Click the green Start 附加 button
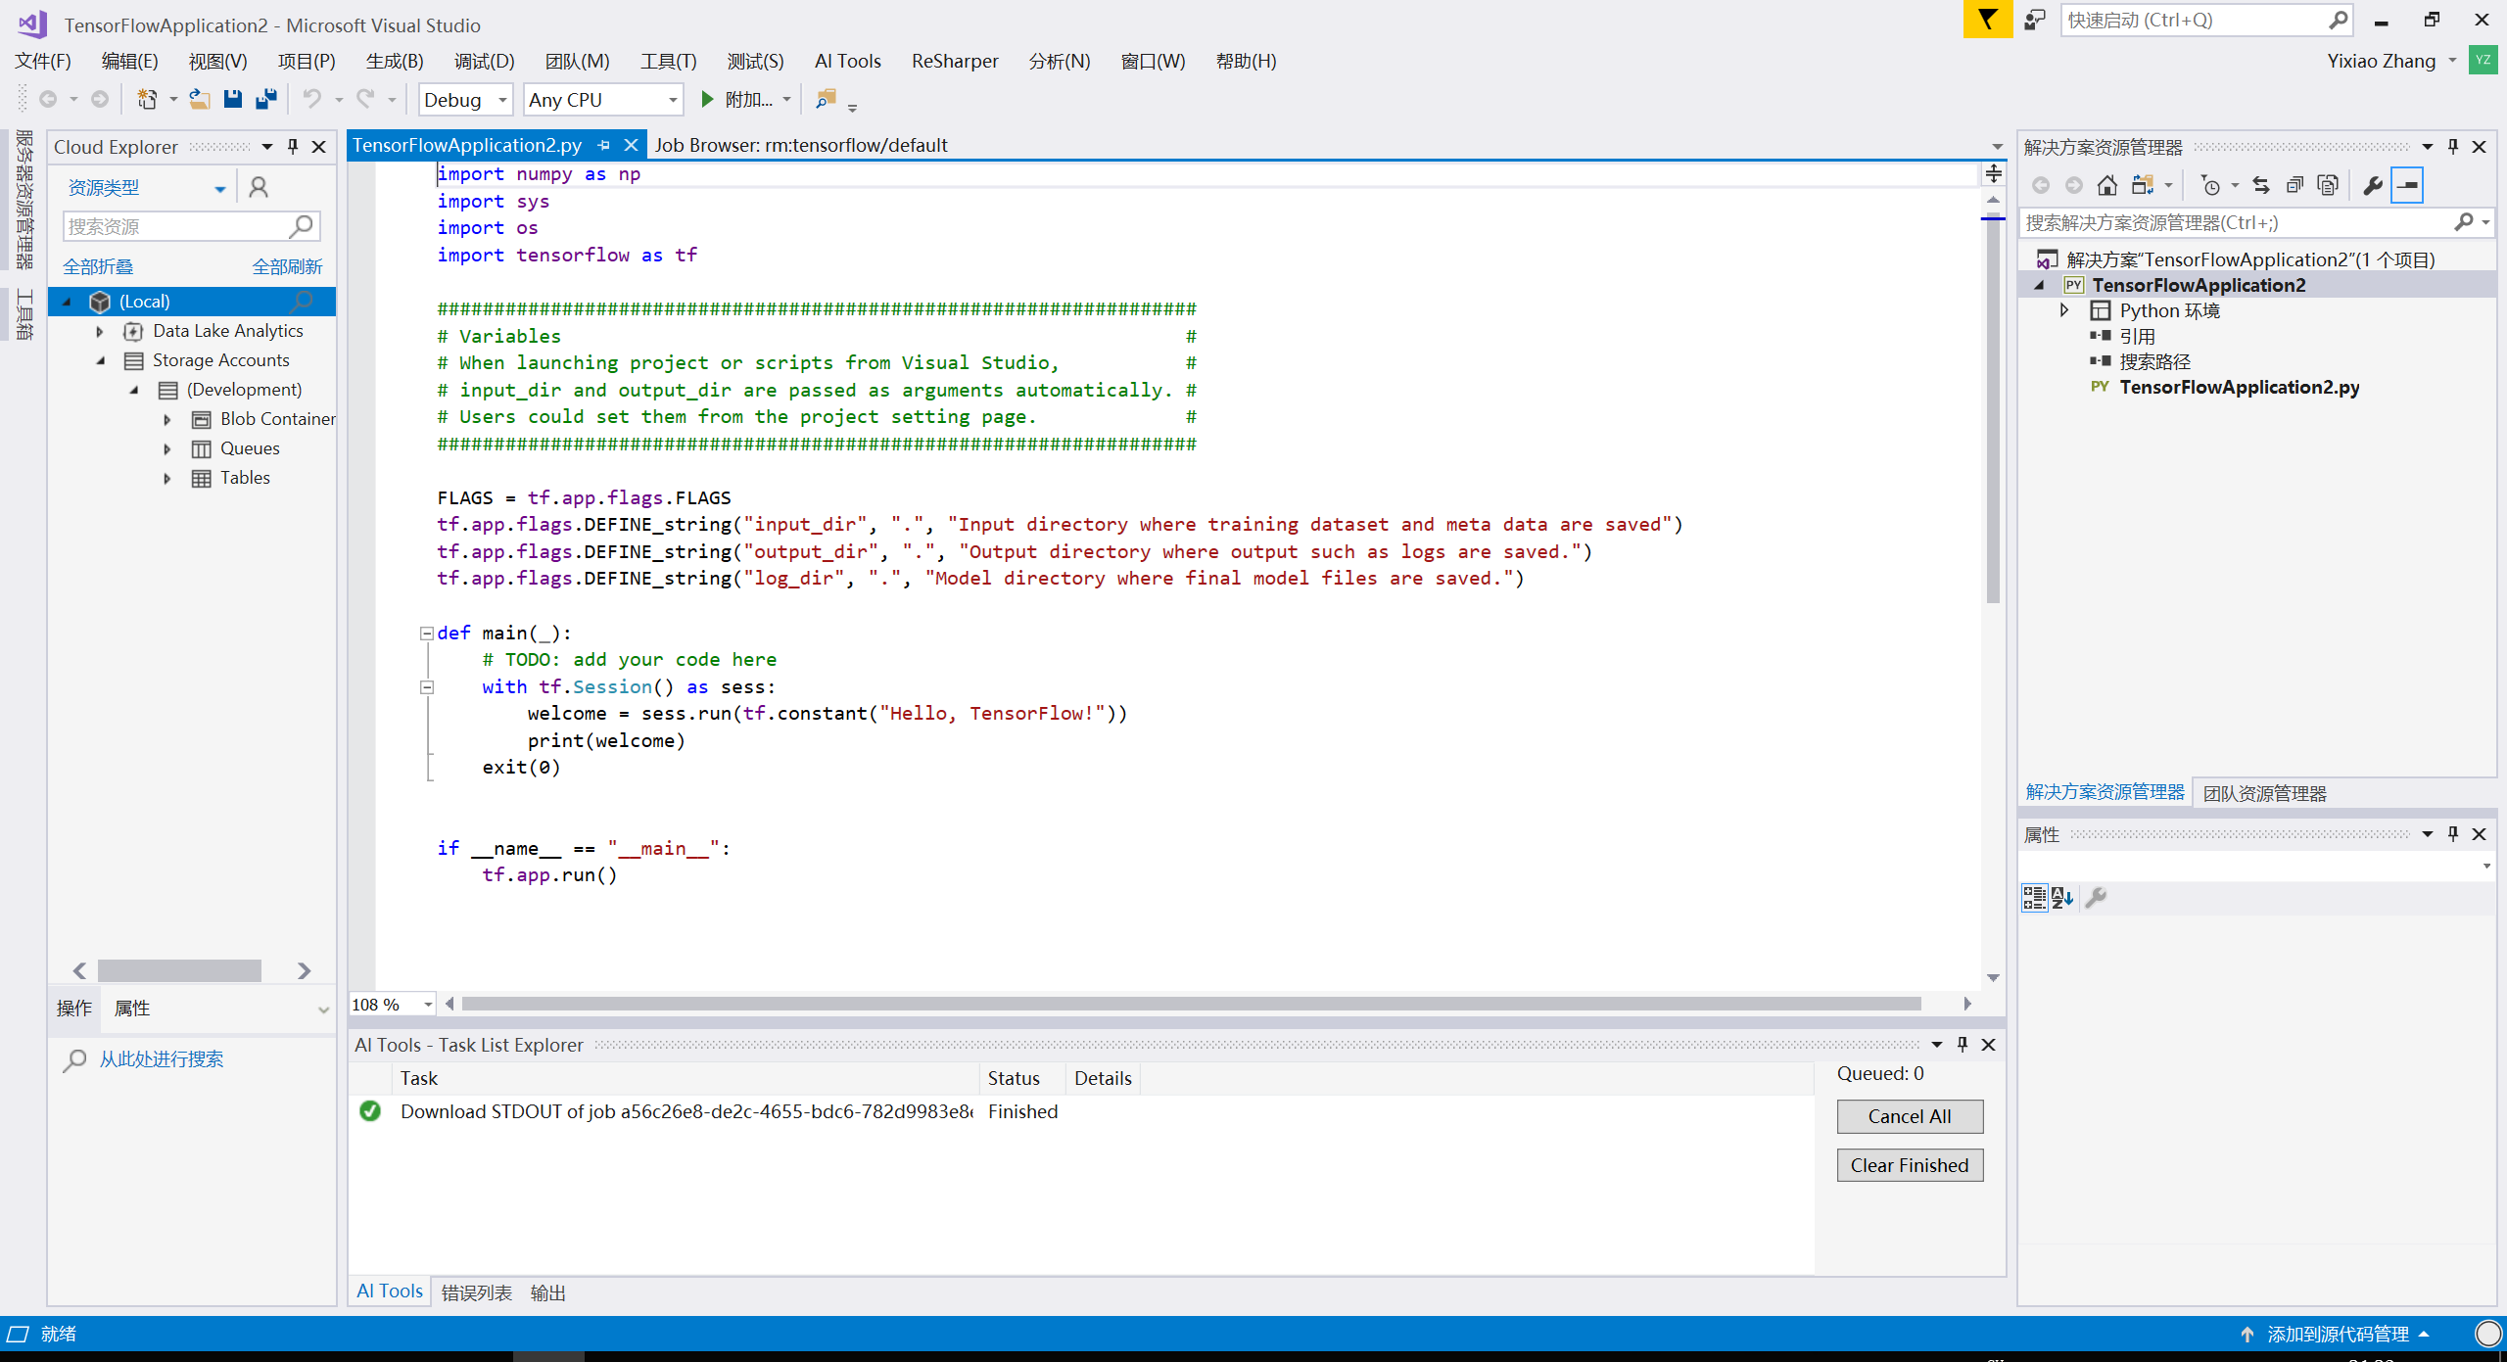This screenshot has height=1362, width=2507. tap(737, 99)
